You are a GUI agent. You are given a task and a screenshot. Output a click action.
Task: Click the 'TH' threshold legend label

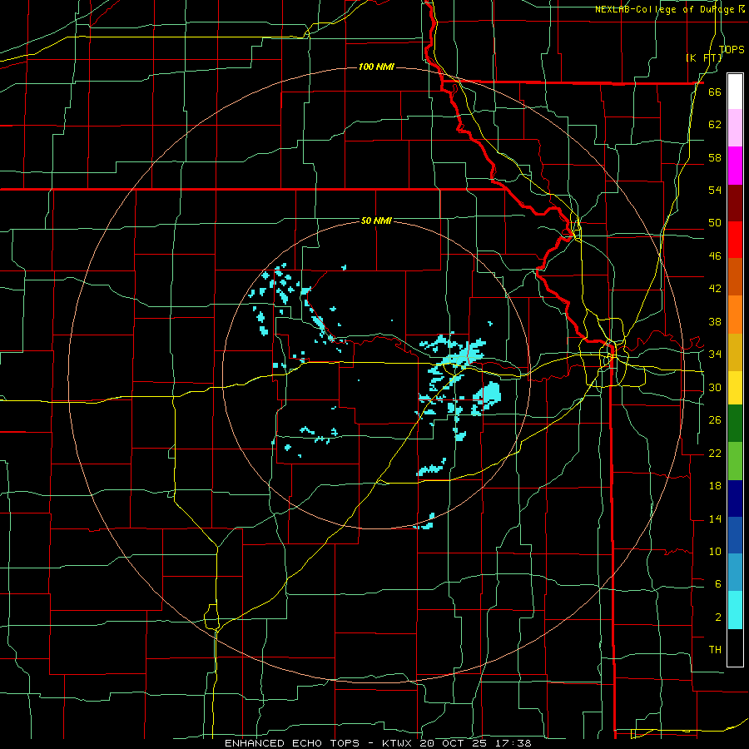click(715, 650)
